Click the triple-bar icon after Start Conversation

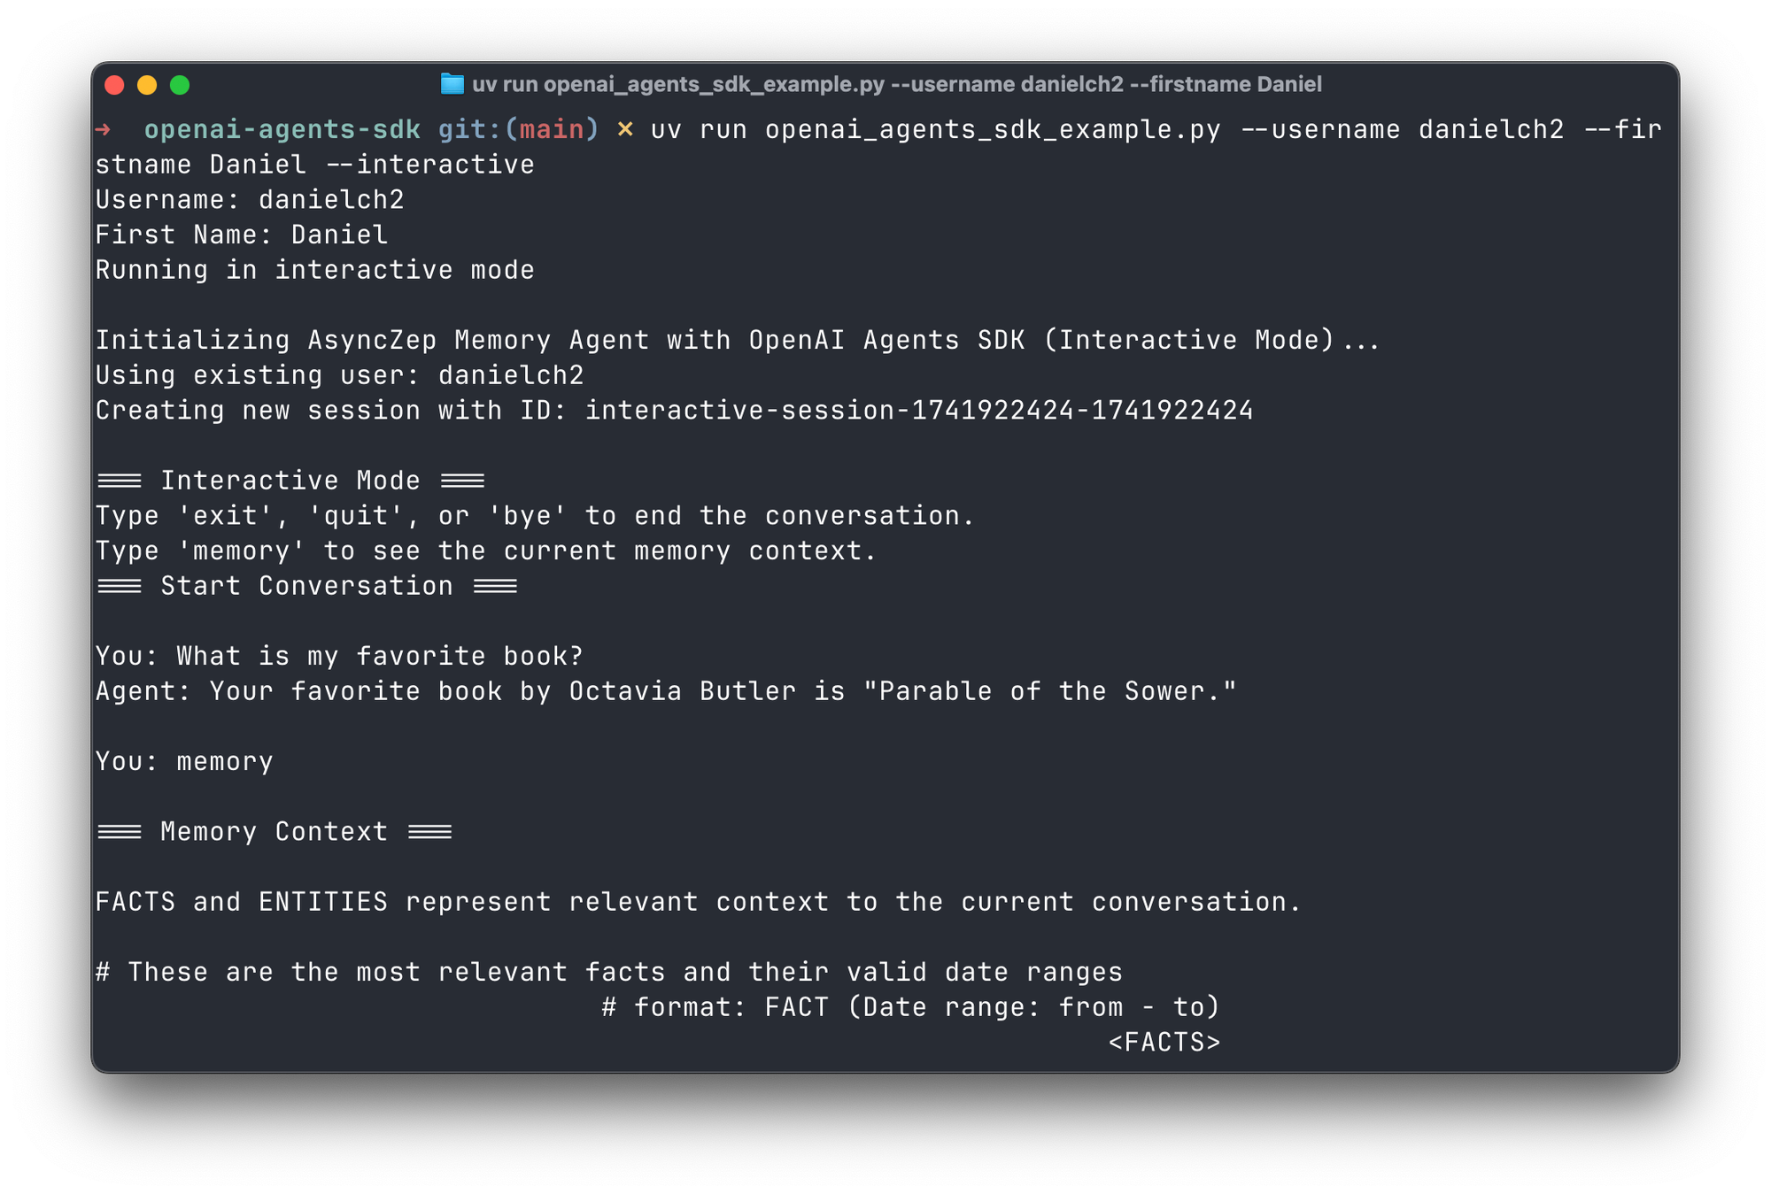click(x=496, y=585)
